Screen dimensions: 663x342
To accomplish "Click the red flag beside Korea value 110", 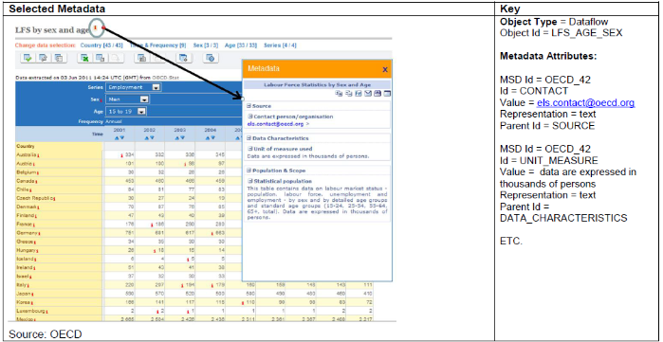I will [242, 302].
